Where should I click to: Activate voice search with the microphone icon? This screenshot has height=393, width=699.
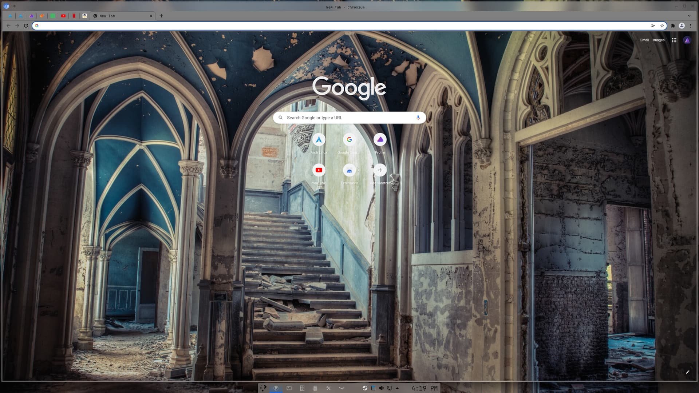point(418,118)
